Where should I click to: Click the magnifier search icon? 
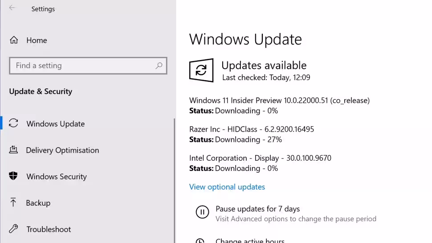pyautogui.click(x=159, y=65)
